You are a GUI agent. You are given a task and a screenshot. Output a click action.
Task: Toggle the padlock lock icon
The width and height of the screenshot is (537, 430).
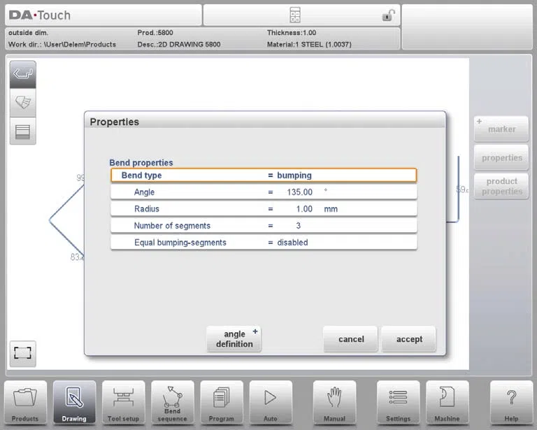pyautogui.click(x=388, y=15)
